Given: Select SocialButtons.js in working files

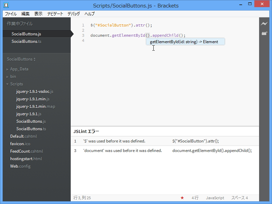Looking at the screenshot, I should 37,34.
